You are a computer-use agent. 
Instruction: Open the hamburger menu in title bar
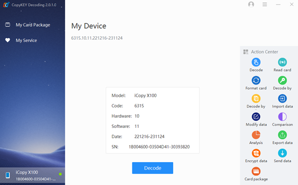click(264, 5)
